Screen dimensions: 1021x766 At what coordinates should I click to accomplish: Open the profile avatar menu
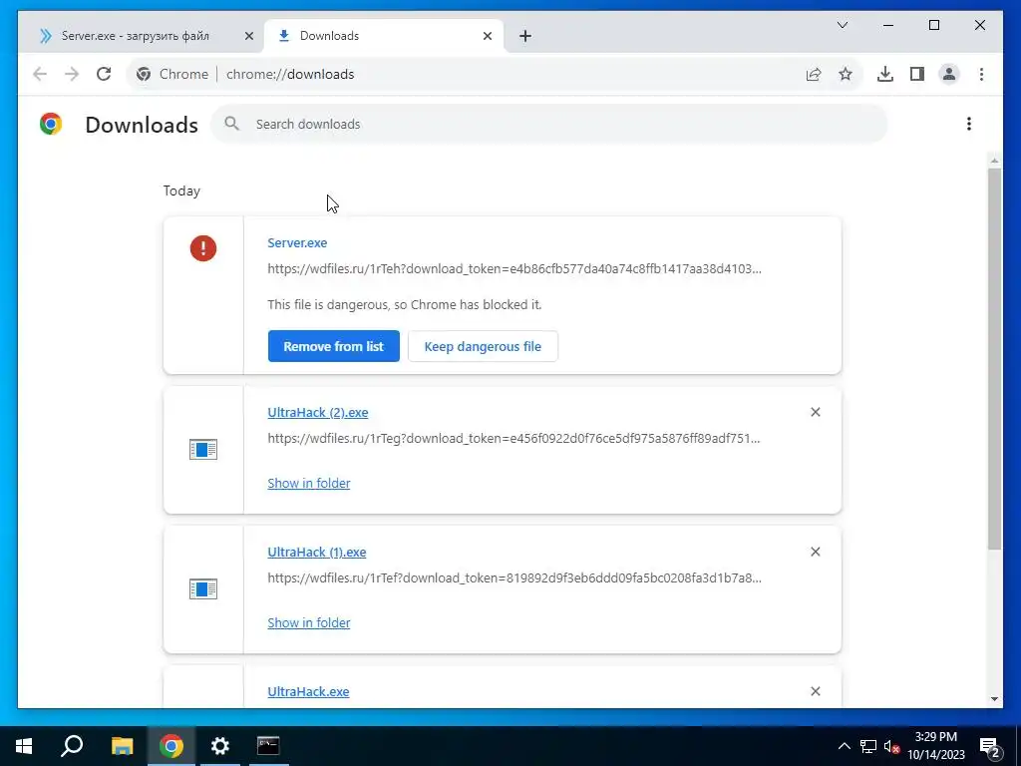pyautogui.click(x=949, y=74)
